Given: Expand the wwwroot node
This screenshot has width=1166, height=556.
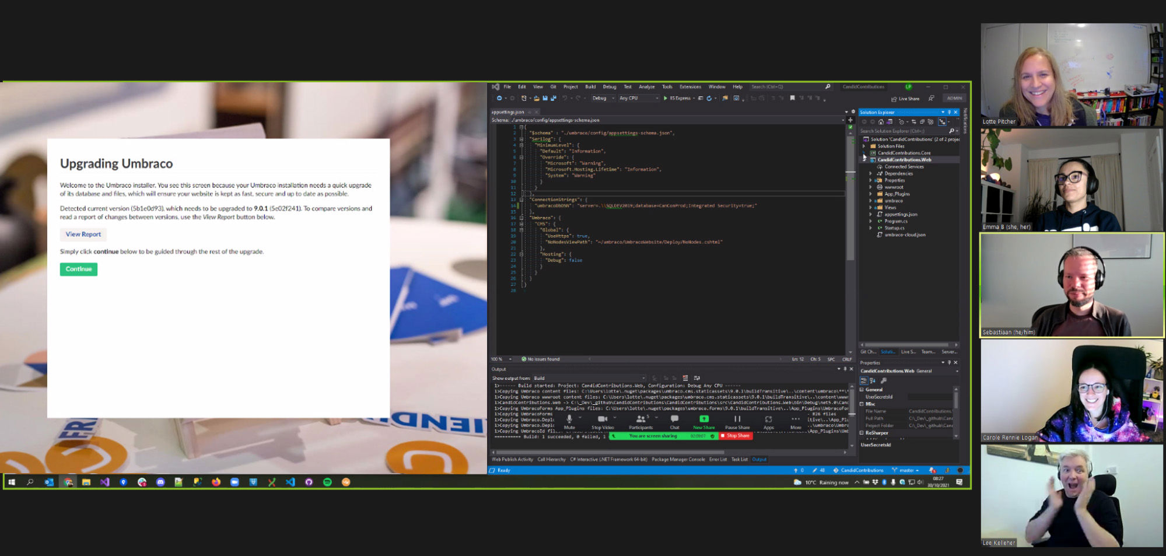Looking at the screenshot, I should tap(871, 187).
